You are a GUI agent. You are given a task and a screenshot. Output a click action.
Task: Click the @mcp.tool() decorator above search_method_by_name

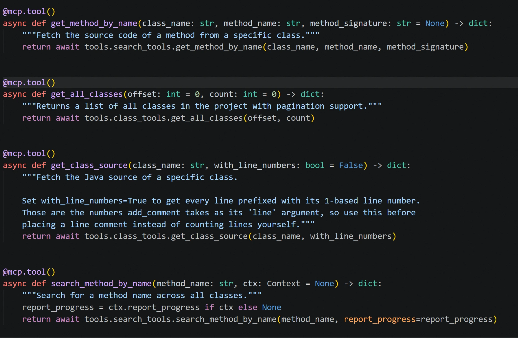[29, 272]
